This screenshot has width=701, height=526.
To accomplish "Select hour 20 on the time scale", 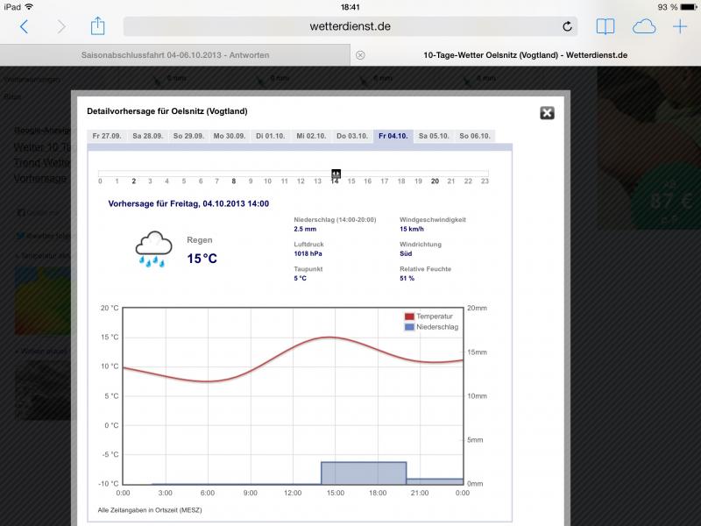I will coord(435,181).
